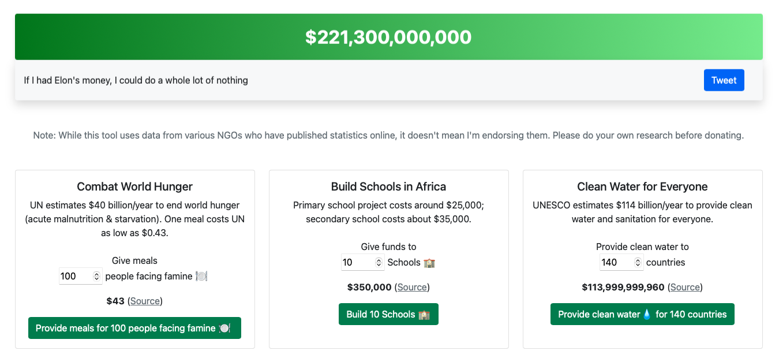Open the Source link beside $113,999,999,960
Viewport: 779px width, 358px height.
(x=685, y=287)
